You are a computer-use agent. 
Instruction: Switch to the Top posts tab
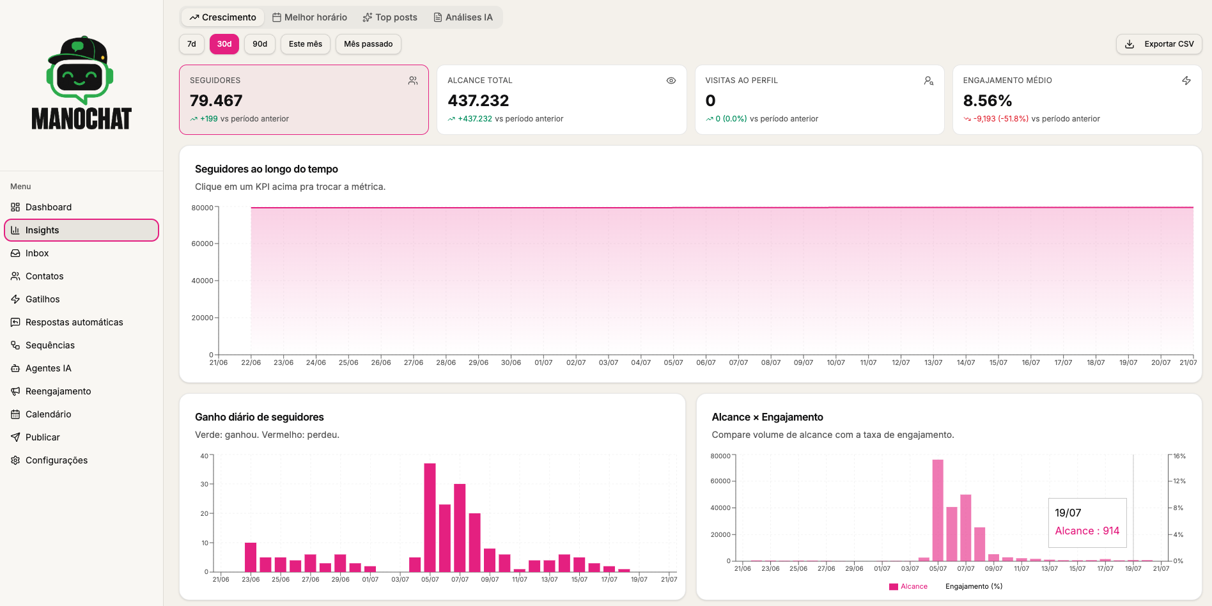click(390, 17)
